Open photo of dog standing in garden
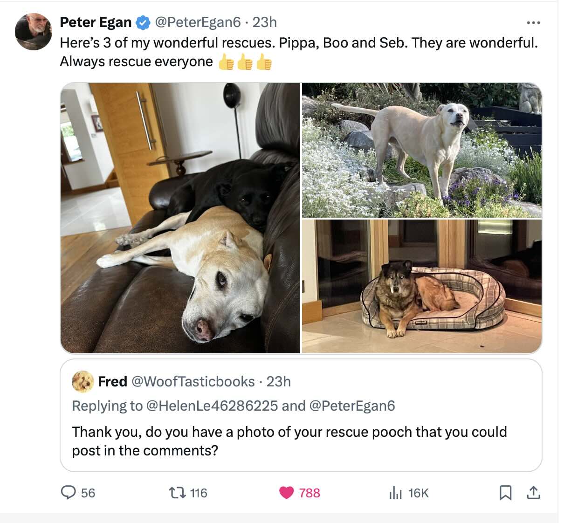Image resolution: width=564 pixels, height=523 pixels. coord(421,150)
